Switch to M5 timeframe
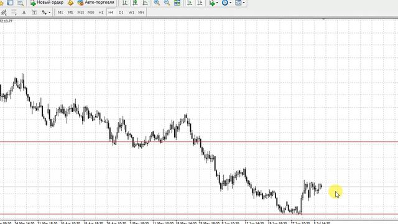The width and height of the screenshot is (398, 224). 70,12
